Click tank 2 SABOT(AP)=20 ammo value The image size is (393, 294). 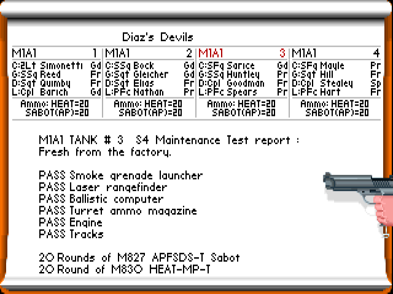click(150, 113)
